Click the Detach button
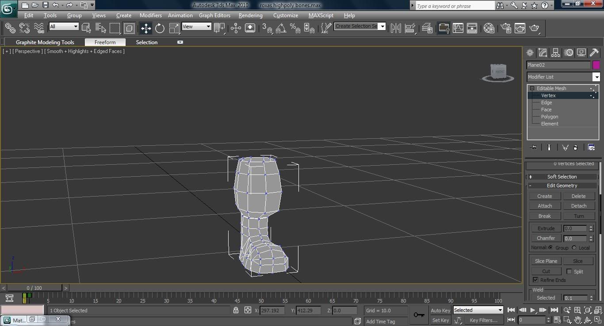This screenshot has width=604, height=326. pyautogui.click(x=578, y=206)
